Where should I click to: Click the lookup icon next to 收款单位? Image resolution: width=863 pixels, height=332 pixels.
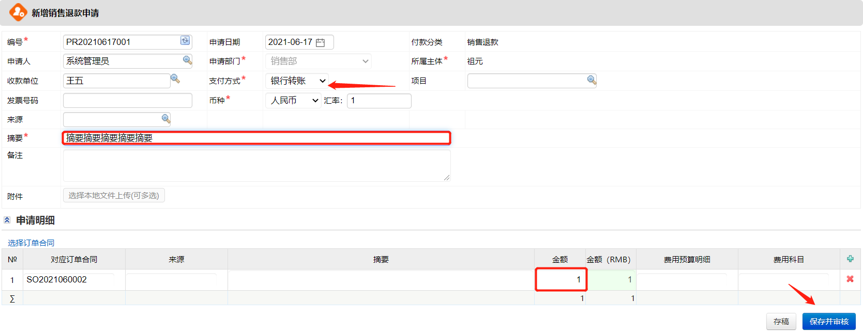[175, 79]
